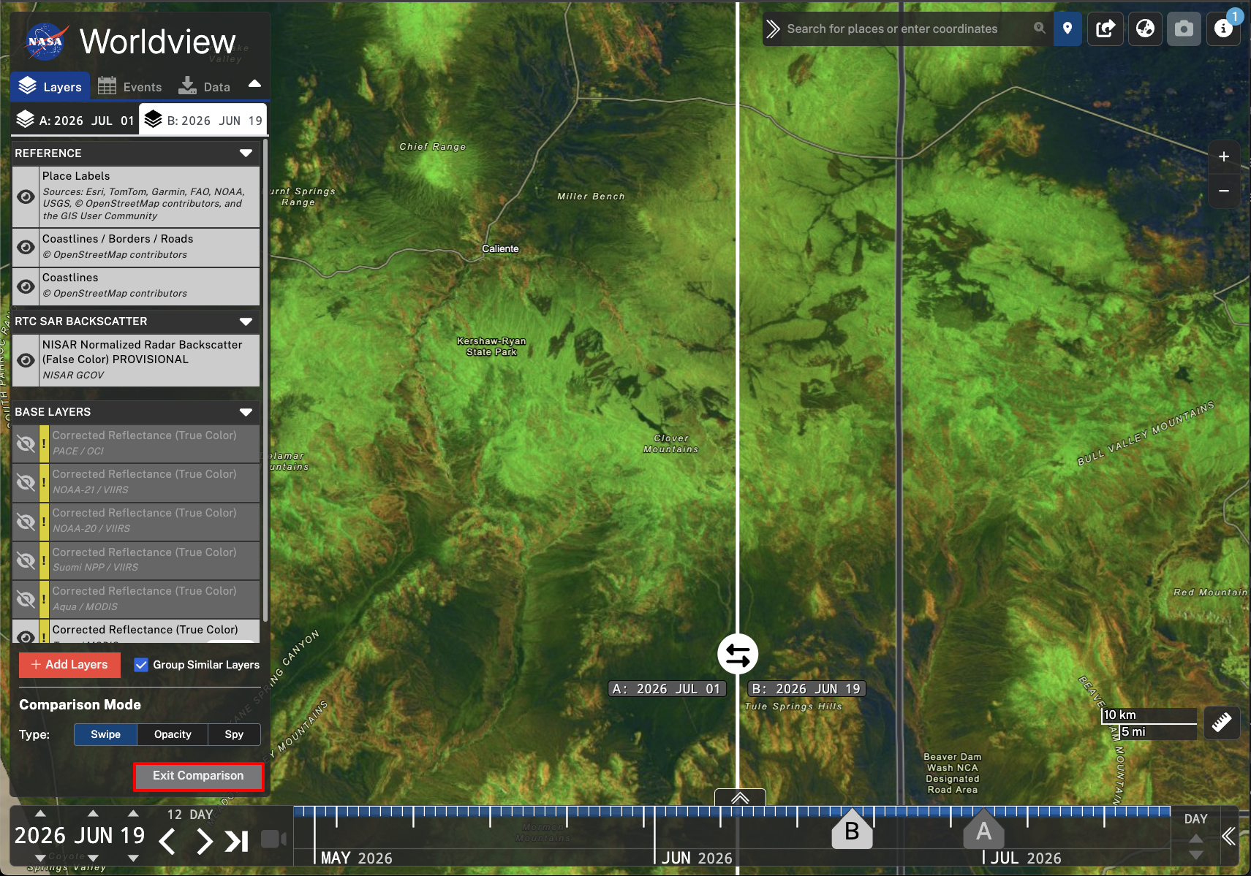Click the swap swipe handle
1251x876 pixels.
coord(738,654)
